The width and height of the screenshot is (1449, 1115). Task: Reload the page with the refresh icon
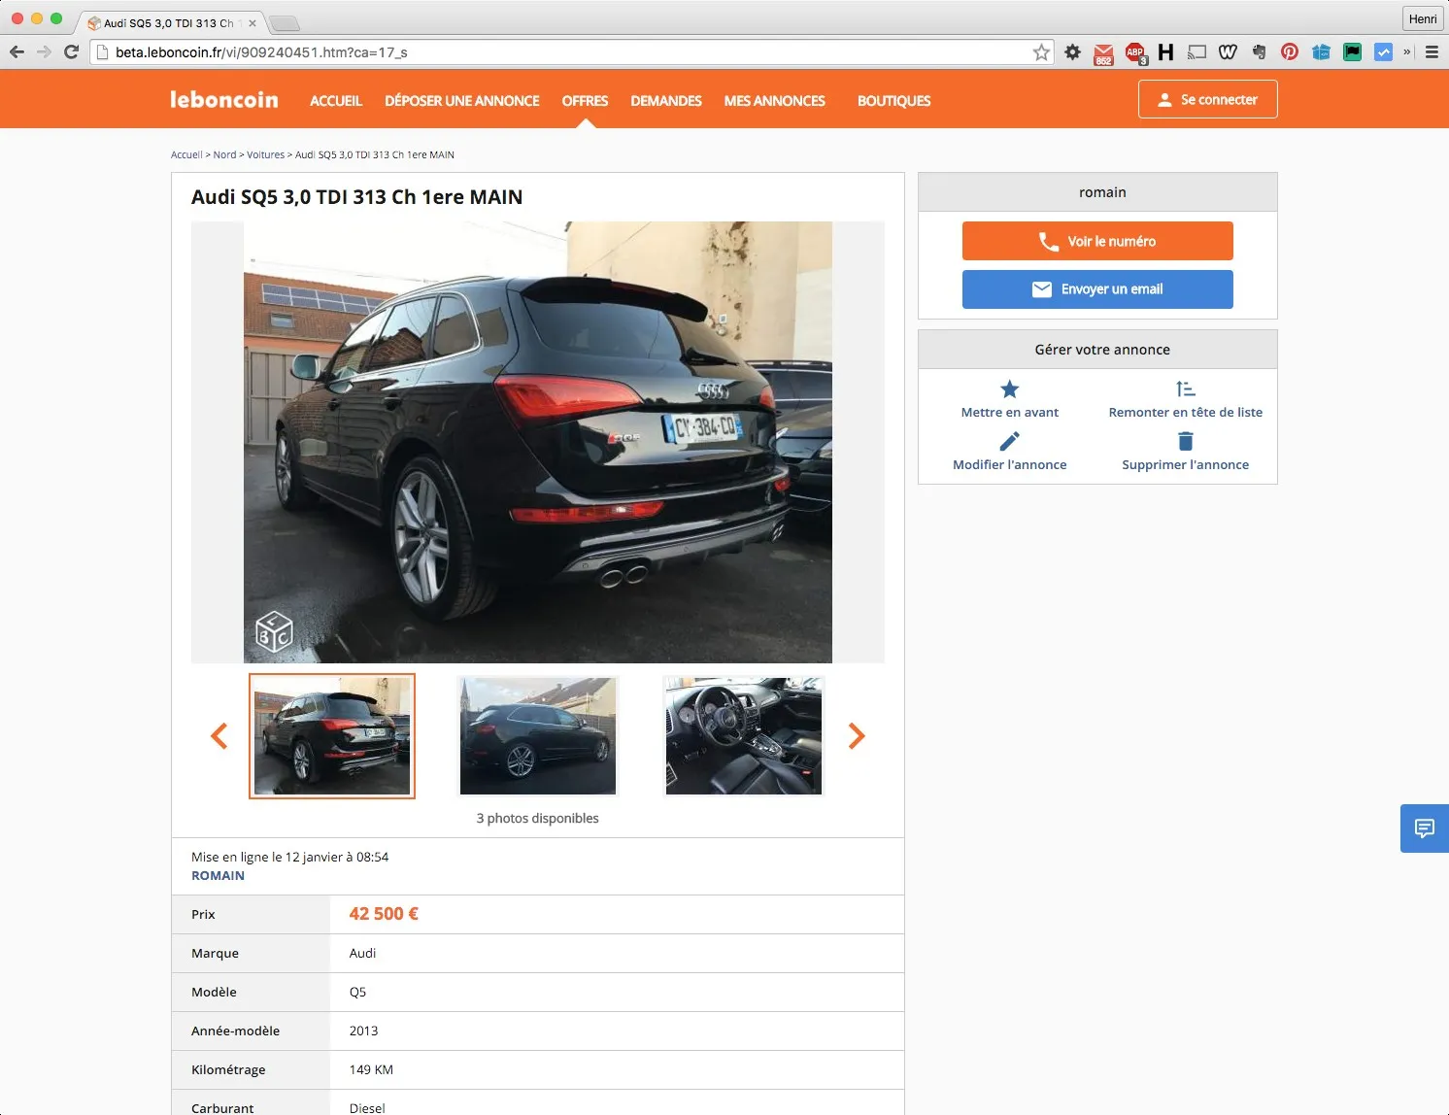(71, 52)
